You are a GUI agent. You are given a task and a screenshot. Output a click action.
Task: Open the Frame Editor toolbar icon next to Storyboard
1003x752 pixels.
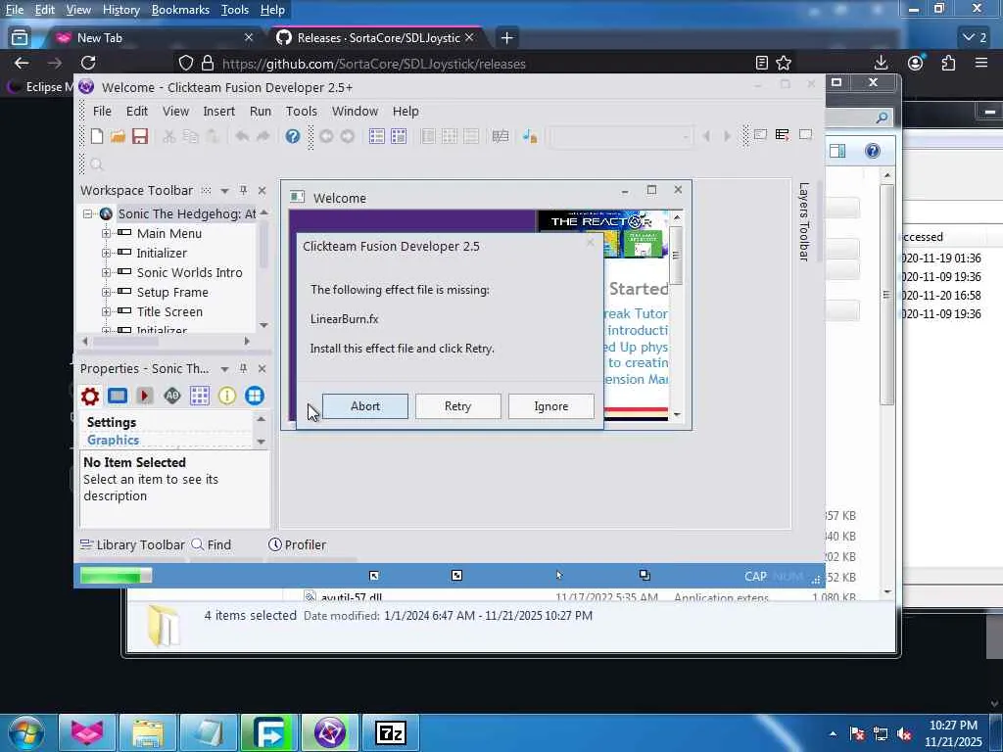(399, 136)
